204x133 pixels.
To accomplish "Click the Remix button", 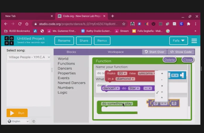I will tap(102, 41).
